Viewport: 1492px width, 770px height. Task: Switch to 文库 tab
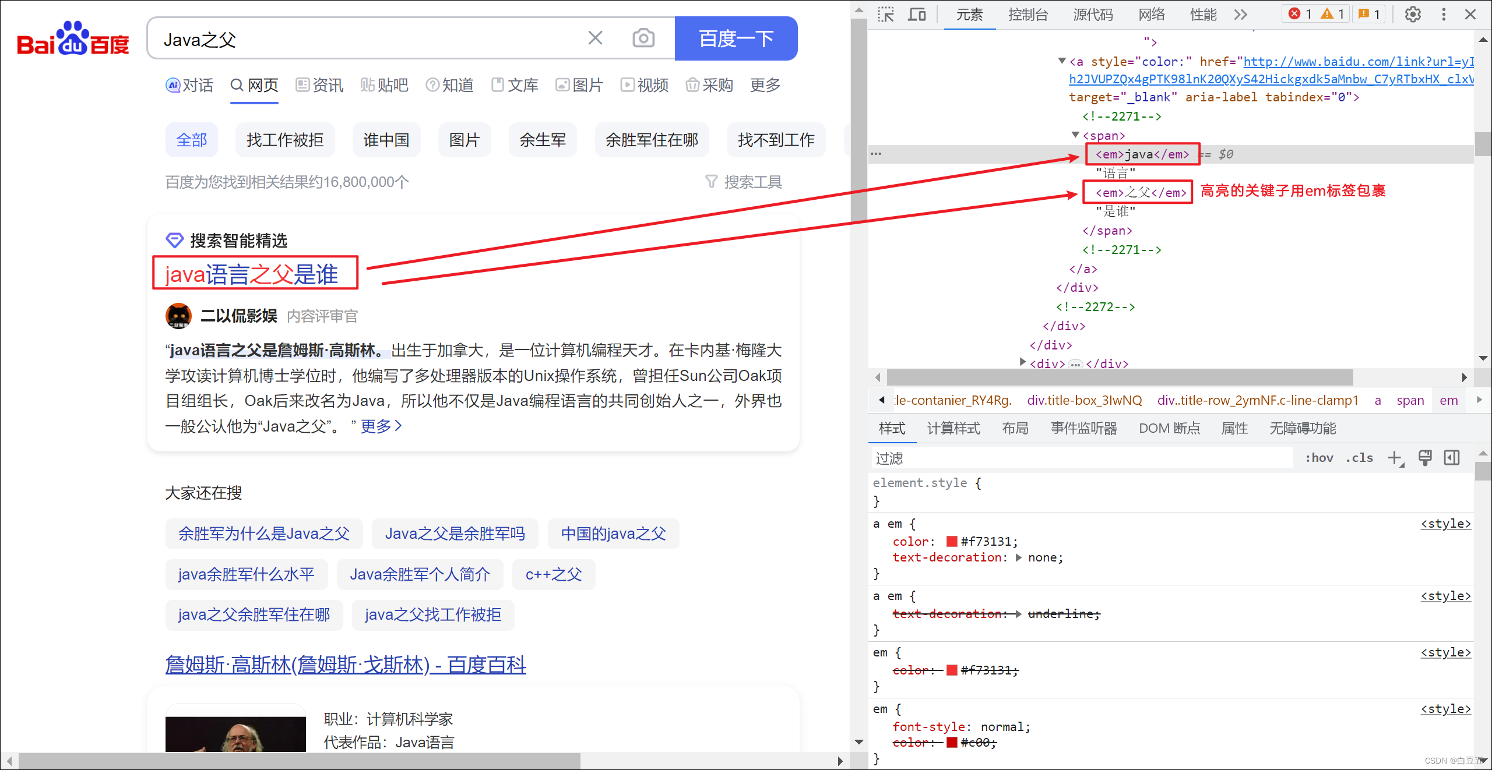515,85
